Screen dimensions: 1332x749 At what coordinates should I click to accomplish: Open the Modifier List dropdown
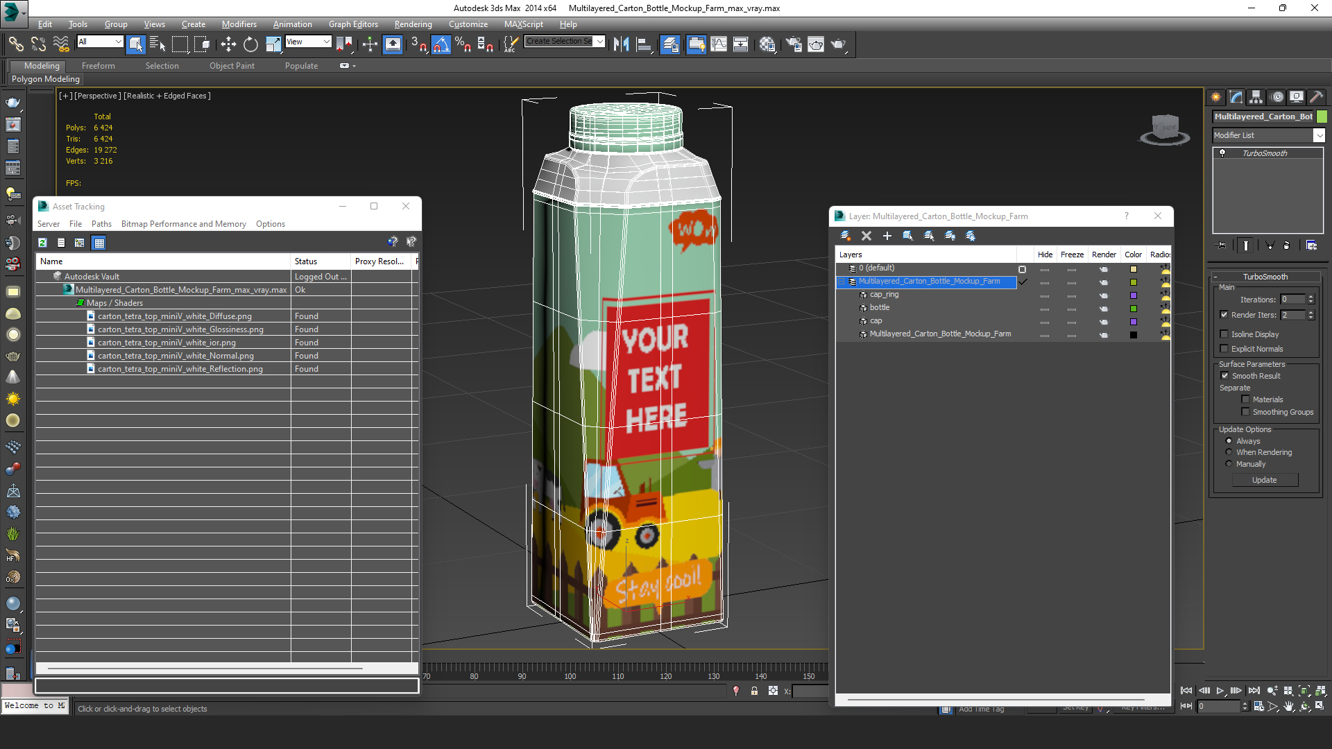(1319, 135)
